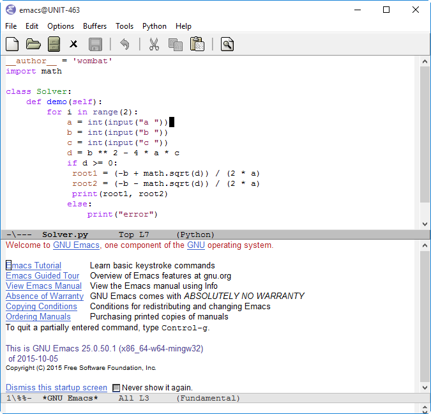Copy selection using the toolbar copy icon
This screenshot has height=414, width=431.
(x=175, y=44)
